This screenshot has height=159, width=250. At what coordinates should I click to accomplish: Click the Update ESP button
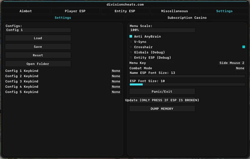click(162, 100)
